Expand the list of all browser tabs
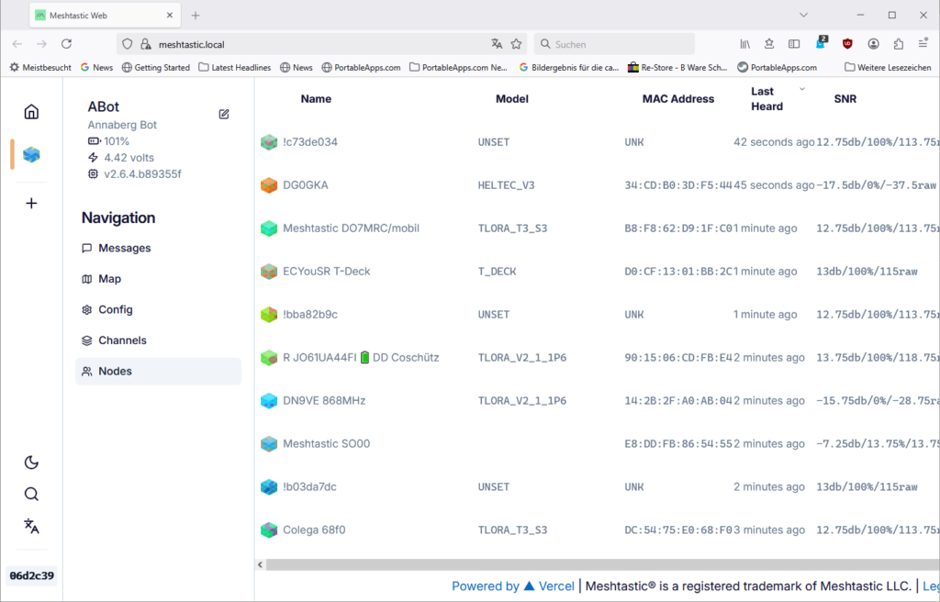 [x=803, y=16]
